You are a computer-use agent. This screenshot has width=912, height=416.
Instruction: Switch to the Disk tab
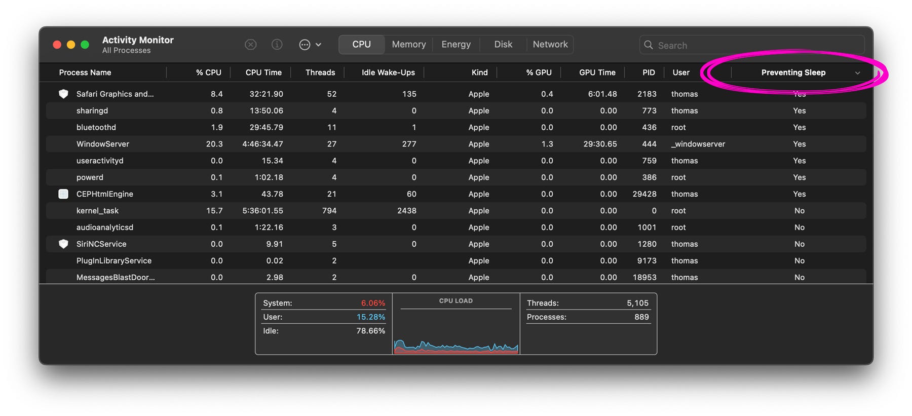click(503, 45)
